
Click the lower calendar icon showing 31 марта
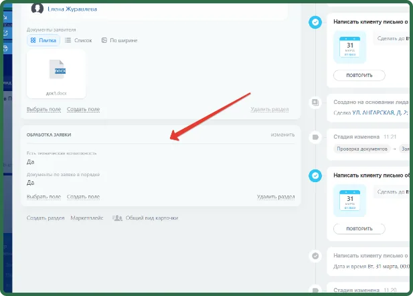350,200
